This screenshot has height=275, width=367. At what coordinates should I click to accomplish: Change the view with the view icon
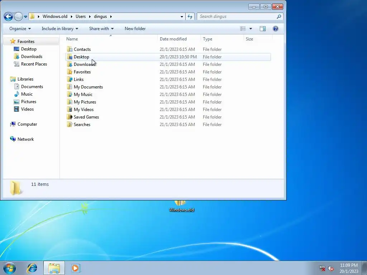pyautogui.click(x=243, y=29)
